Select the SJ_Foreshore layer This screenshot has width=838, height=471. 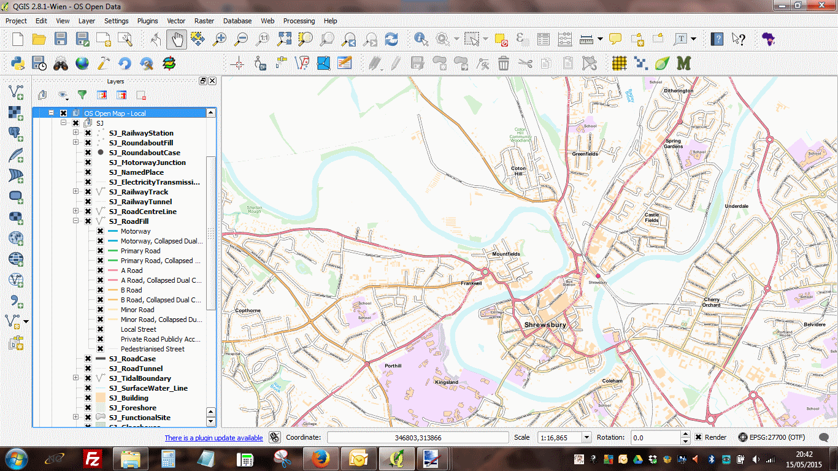tap(133, 408)
